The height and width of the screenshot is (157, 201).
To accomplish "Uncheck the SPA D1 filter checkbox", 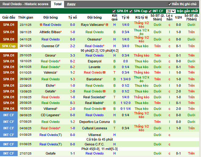I will [x=114, y=11].
